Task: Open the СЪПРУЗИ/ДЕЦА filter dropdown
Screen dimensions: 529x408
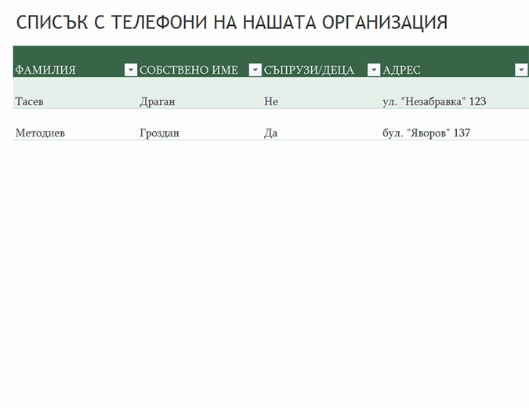Action: [374, 70]
